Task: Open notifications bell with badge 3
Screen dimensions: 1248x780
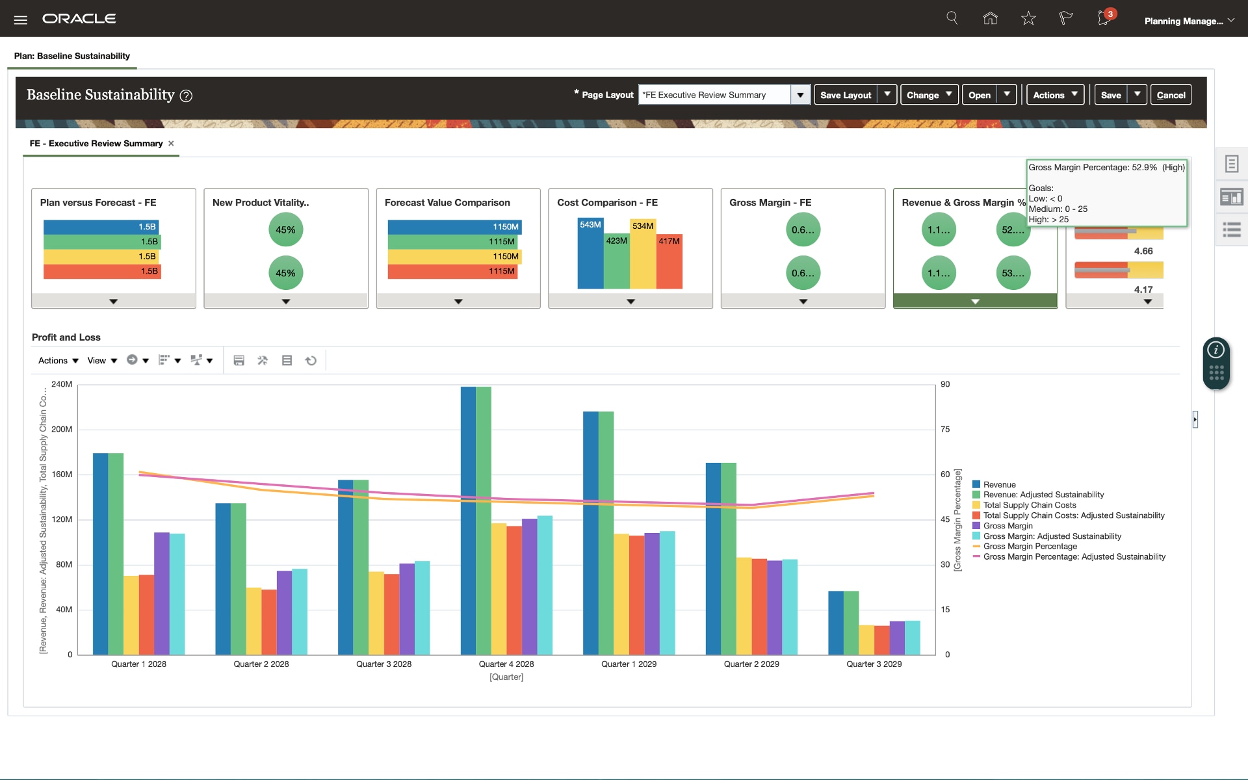Action: click(x=1104, y=18)
